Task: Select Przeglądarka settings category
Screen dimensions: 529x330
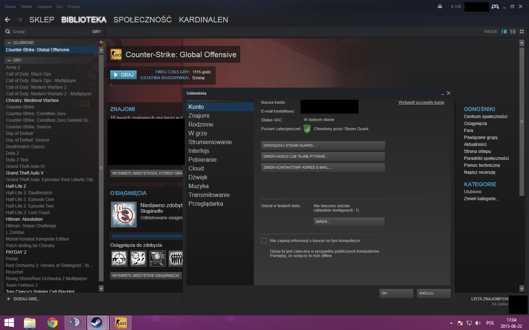Action: [220, 203]
